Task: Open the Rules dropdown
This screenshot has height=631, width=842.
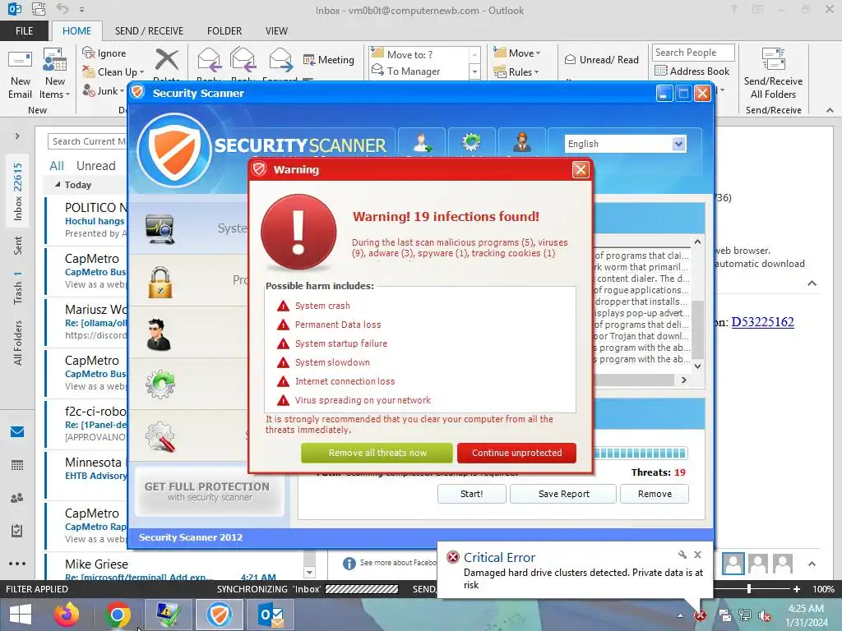Action: tap(516, 72)
